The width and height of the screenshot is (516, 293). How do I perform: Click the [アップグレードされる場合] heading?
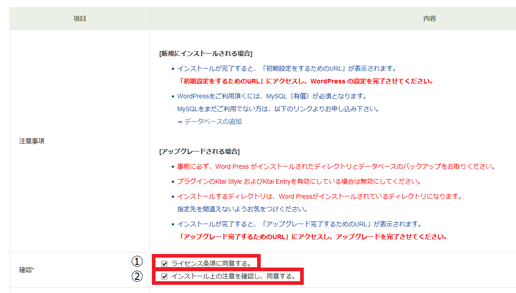click(199, 151)
